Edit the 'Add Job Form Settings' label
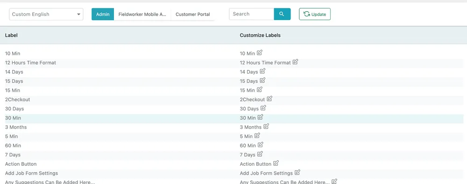Viewport: 467px width, 184px height. [297, 172]
